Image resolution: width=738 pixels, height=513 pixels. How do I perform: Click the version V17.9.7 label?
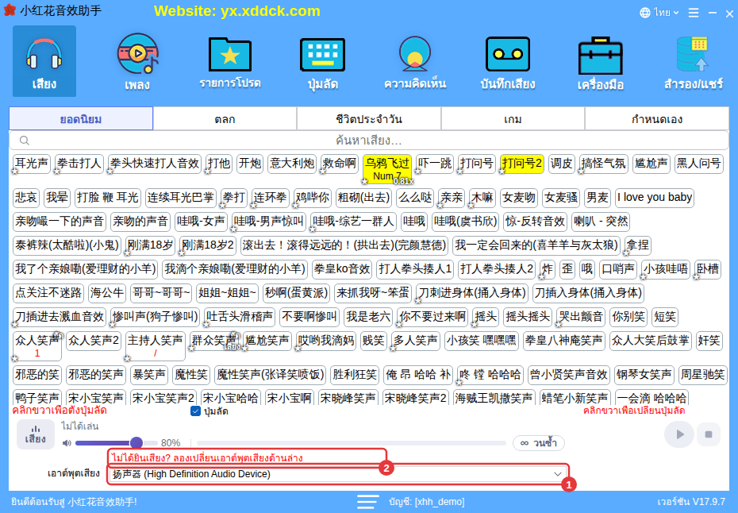(691, 502)
